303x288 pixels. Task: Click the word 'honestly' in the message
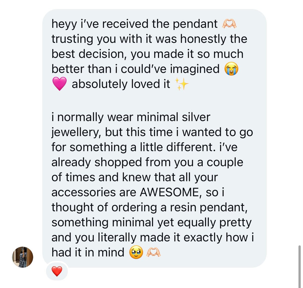[x=203, y=39]
